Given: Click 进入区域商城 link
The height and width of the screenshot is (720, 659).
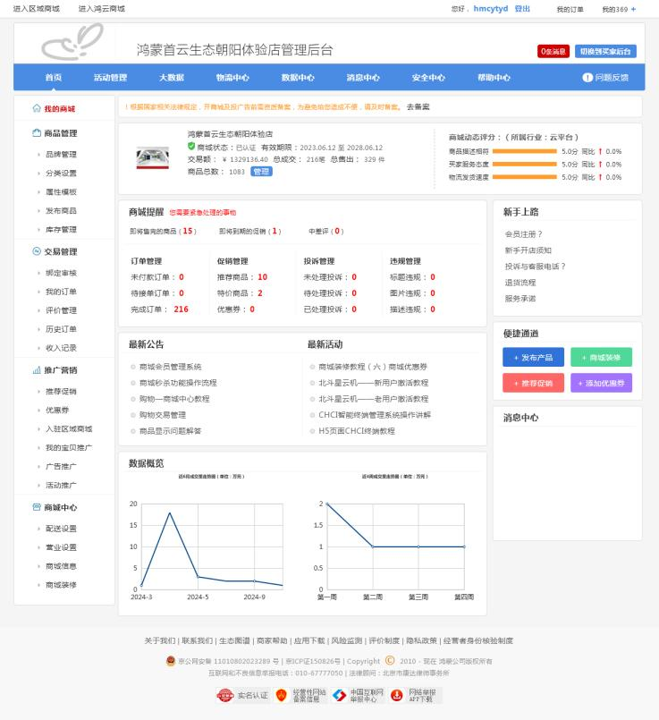Looking at the screenshot, I should 37,8.
